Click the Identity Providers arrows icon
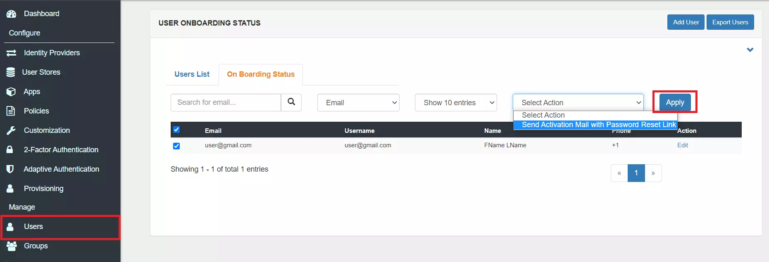The height and width of the screenshot is (262, 769). point(11,53)
